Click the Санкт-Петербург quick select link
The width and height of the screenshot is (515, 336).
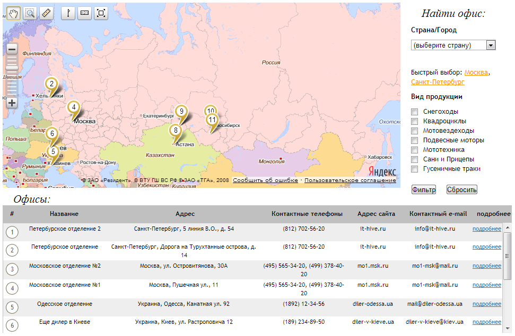(438, 81)
